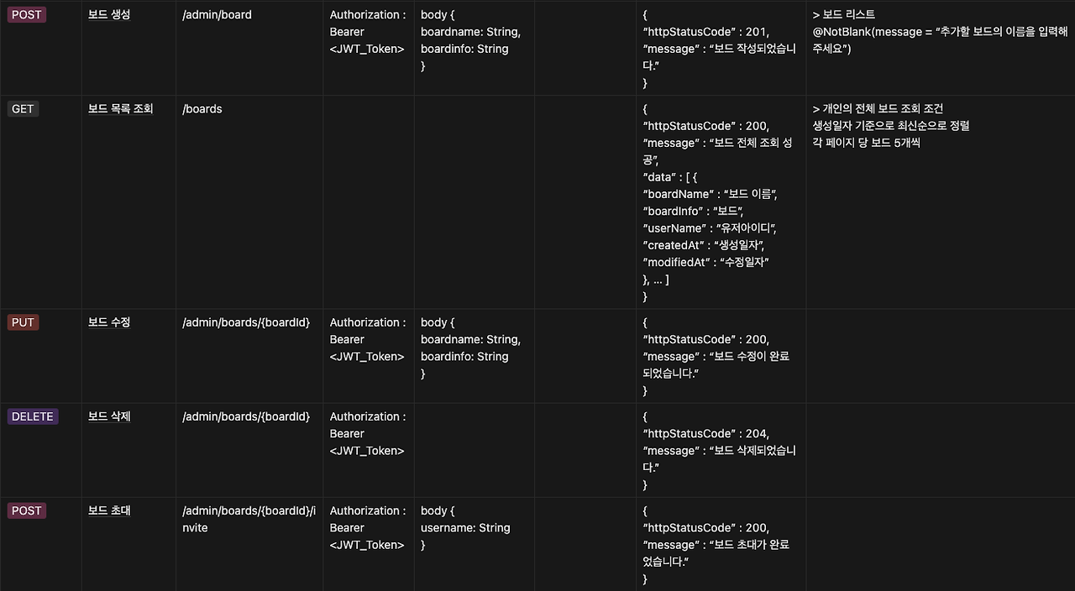Viewport: 1075px width, 591px height.
Task: Select the /boards URL cell
Action: click(202, 108)
